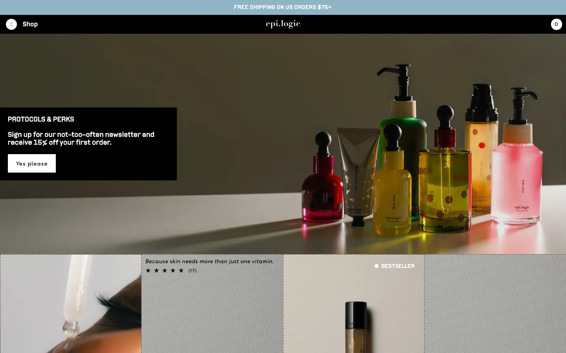Open the eye serum dropper product thumbnail
This screenshot has width=566, height=353.
point(71,304)
